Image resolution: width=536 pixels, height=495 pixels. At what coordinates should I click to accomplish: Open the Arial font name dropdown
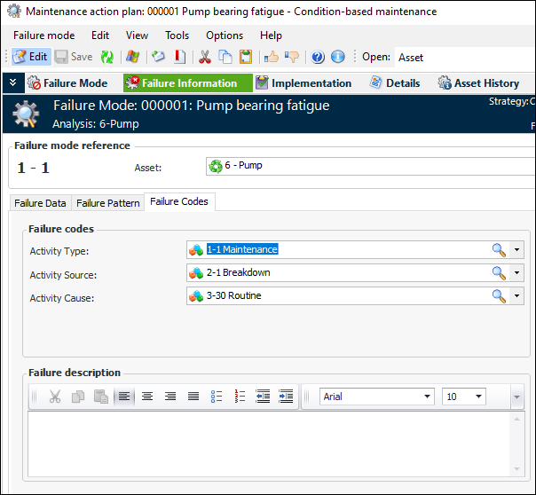[x=427, y=397]
